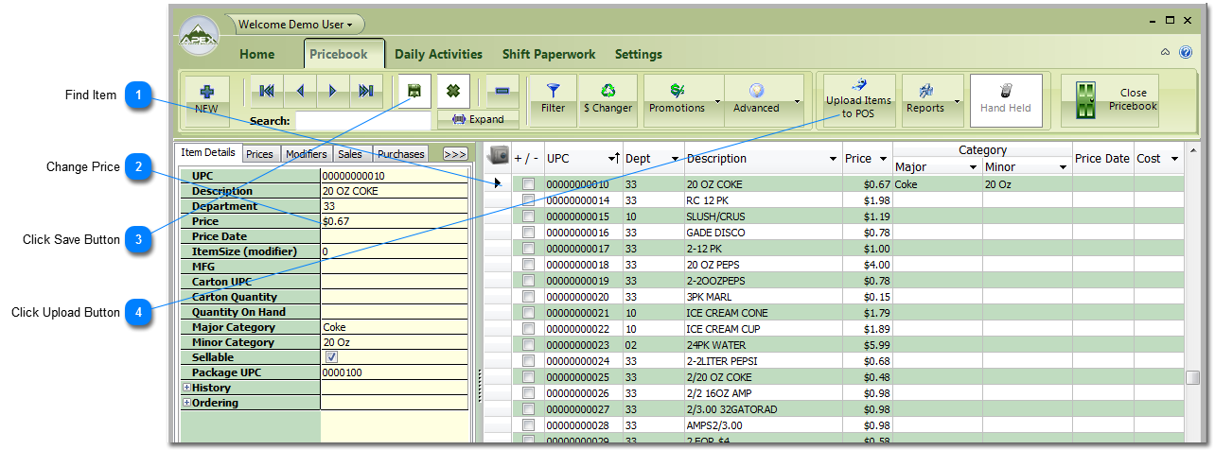Click into the Search text field

[362, 121]
